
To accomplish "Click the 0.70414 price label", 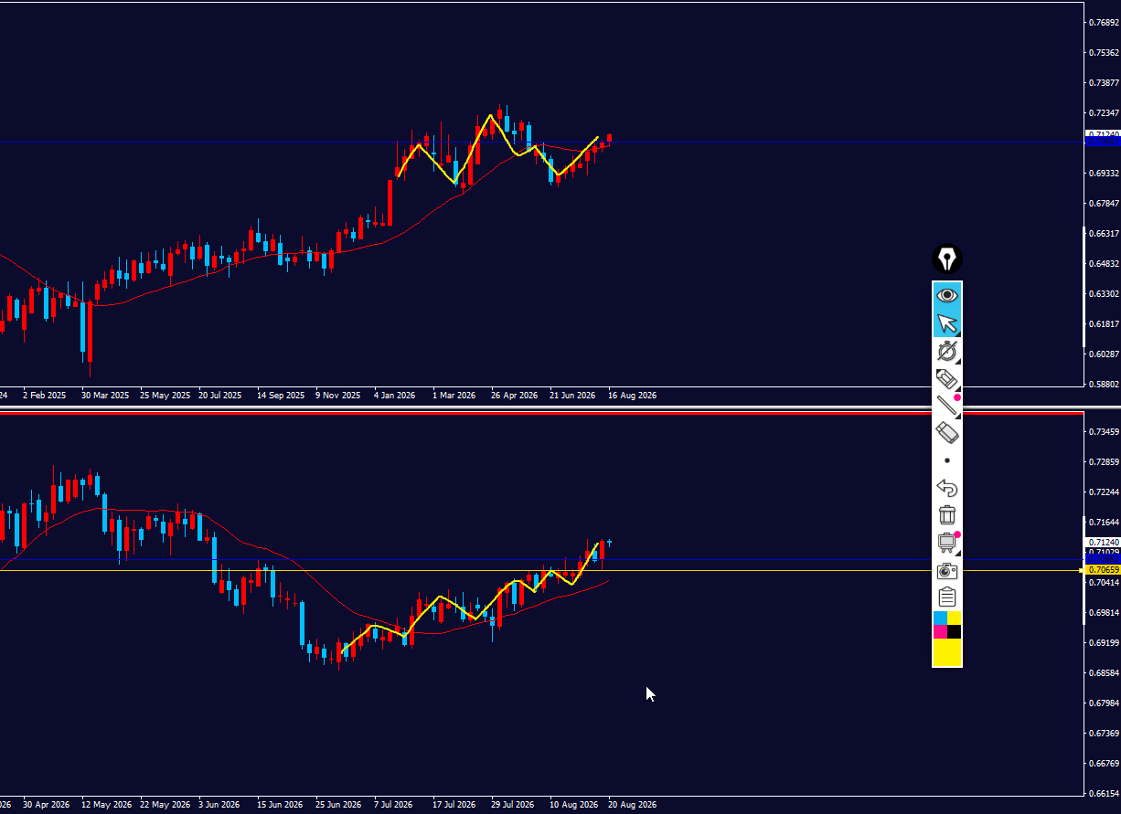I will pos(1105,582).
